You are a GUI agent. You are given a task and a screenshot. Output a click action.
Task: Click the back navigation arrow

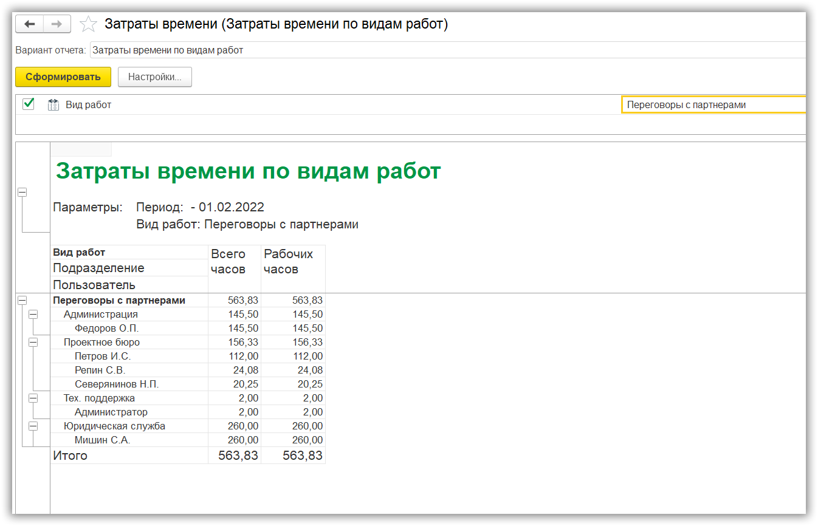click(29, 24)
